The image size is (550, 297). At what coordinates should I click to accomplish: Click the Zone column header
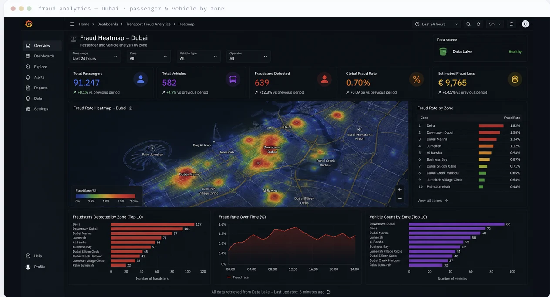[x=424, y=118]
